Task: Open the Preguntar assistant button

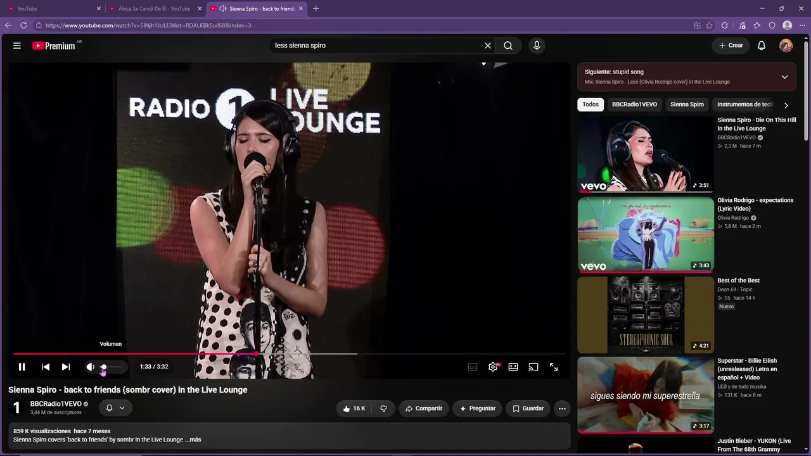Action: pyautogui.click(x=478, y=408)
